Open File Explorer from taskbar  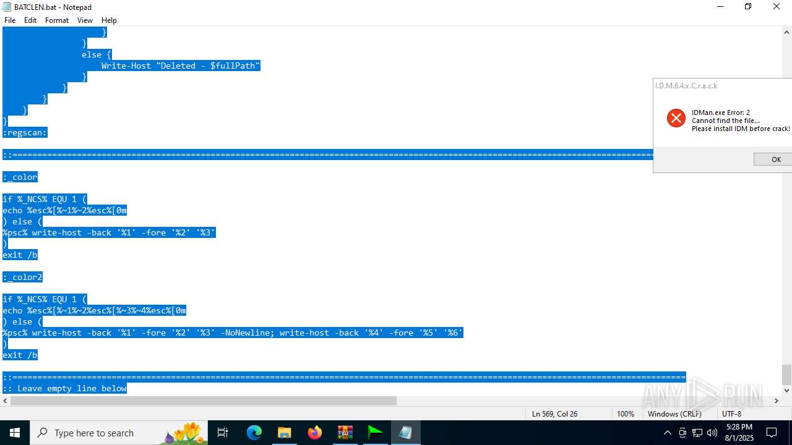coord(284,433)
